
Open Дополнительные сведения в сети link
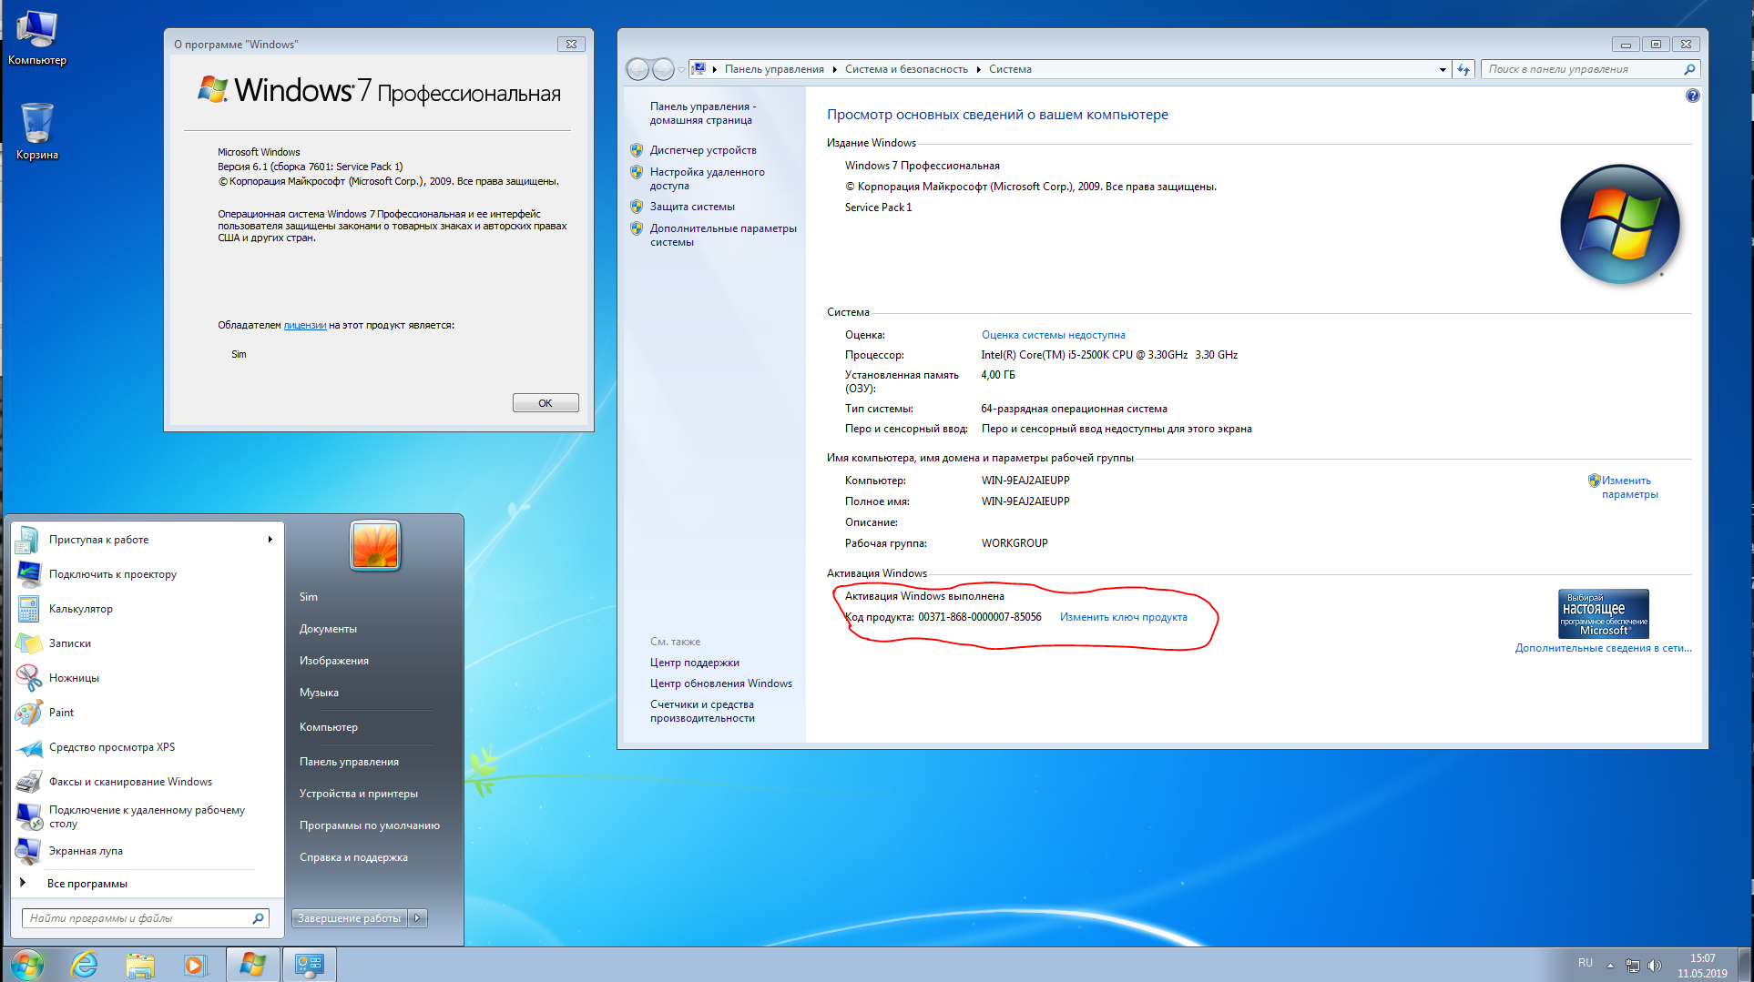1604,648
